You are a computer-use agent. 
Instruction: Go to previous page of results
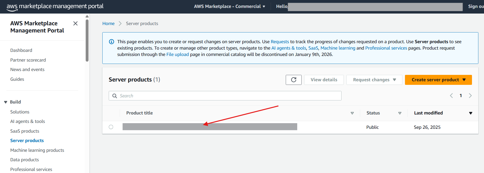tap(451, 96)
